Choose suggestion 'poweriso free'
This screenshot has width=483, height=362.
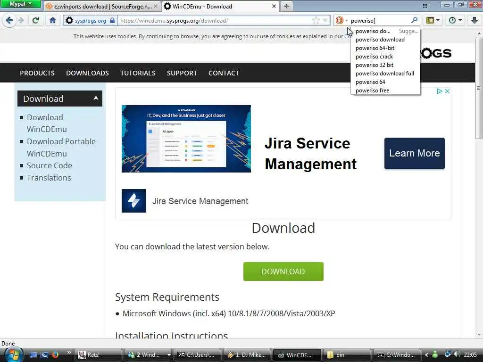click(x=385, y=90)
